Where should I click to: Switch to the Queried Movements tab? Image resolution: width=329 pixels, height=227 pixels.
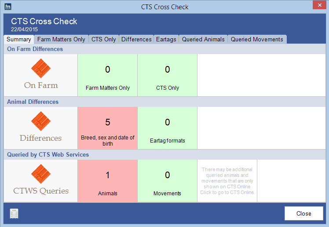pos(257,40)
